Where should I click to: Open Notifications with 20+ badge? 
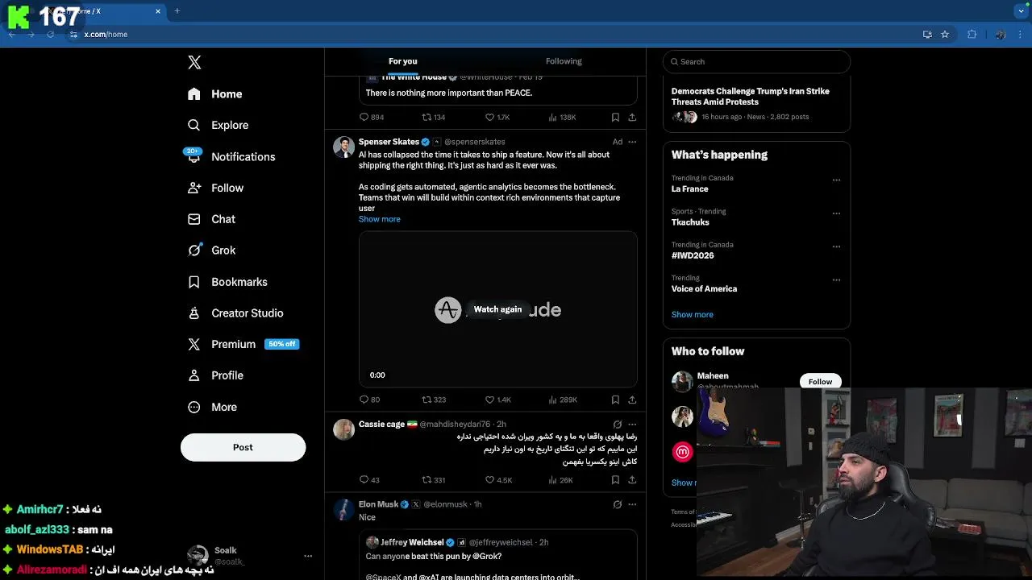[x=230, y=156]
